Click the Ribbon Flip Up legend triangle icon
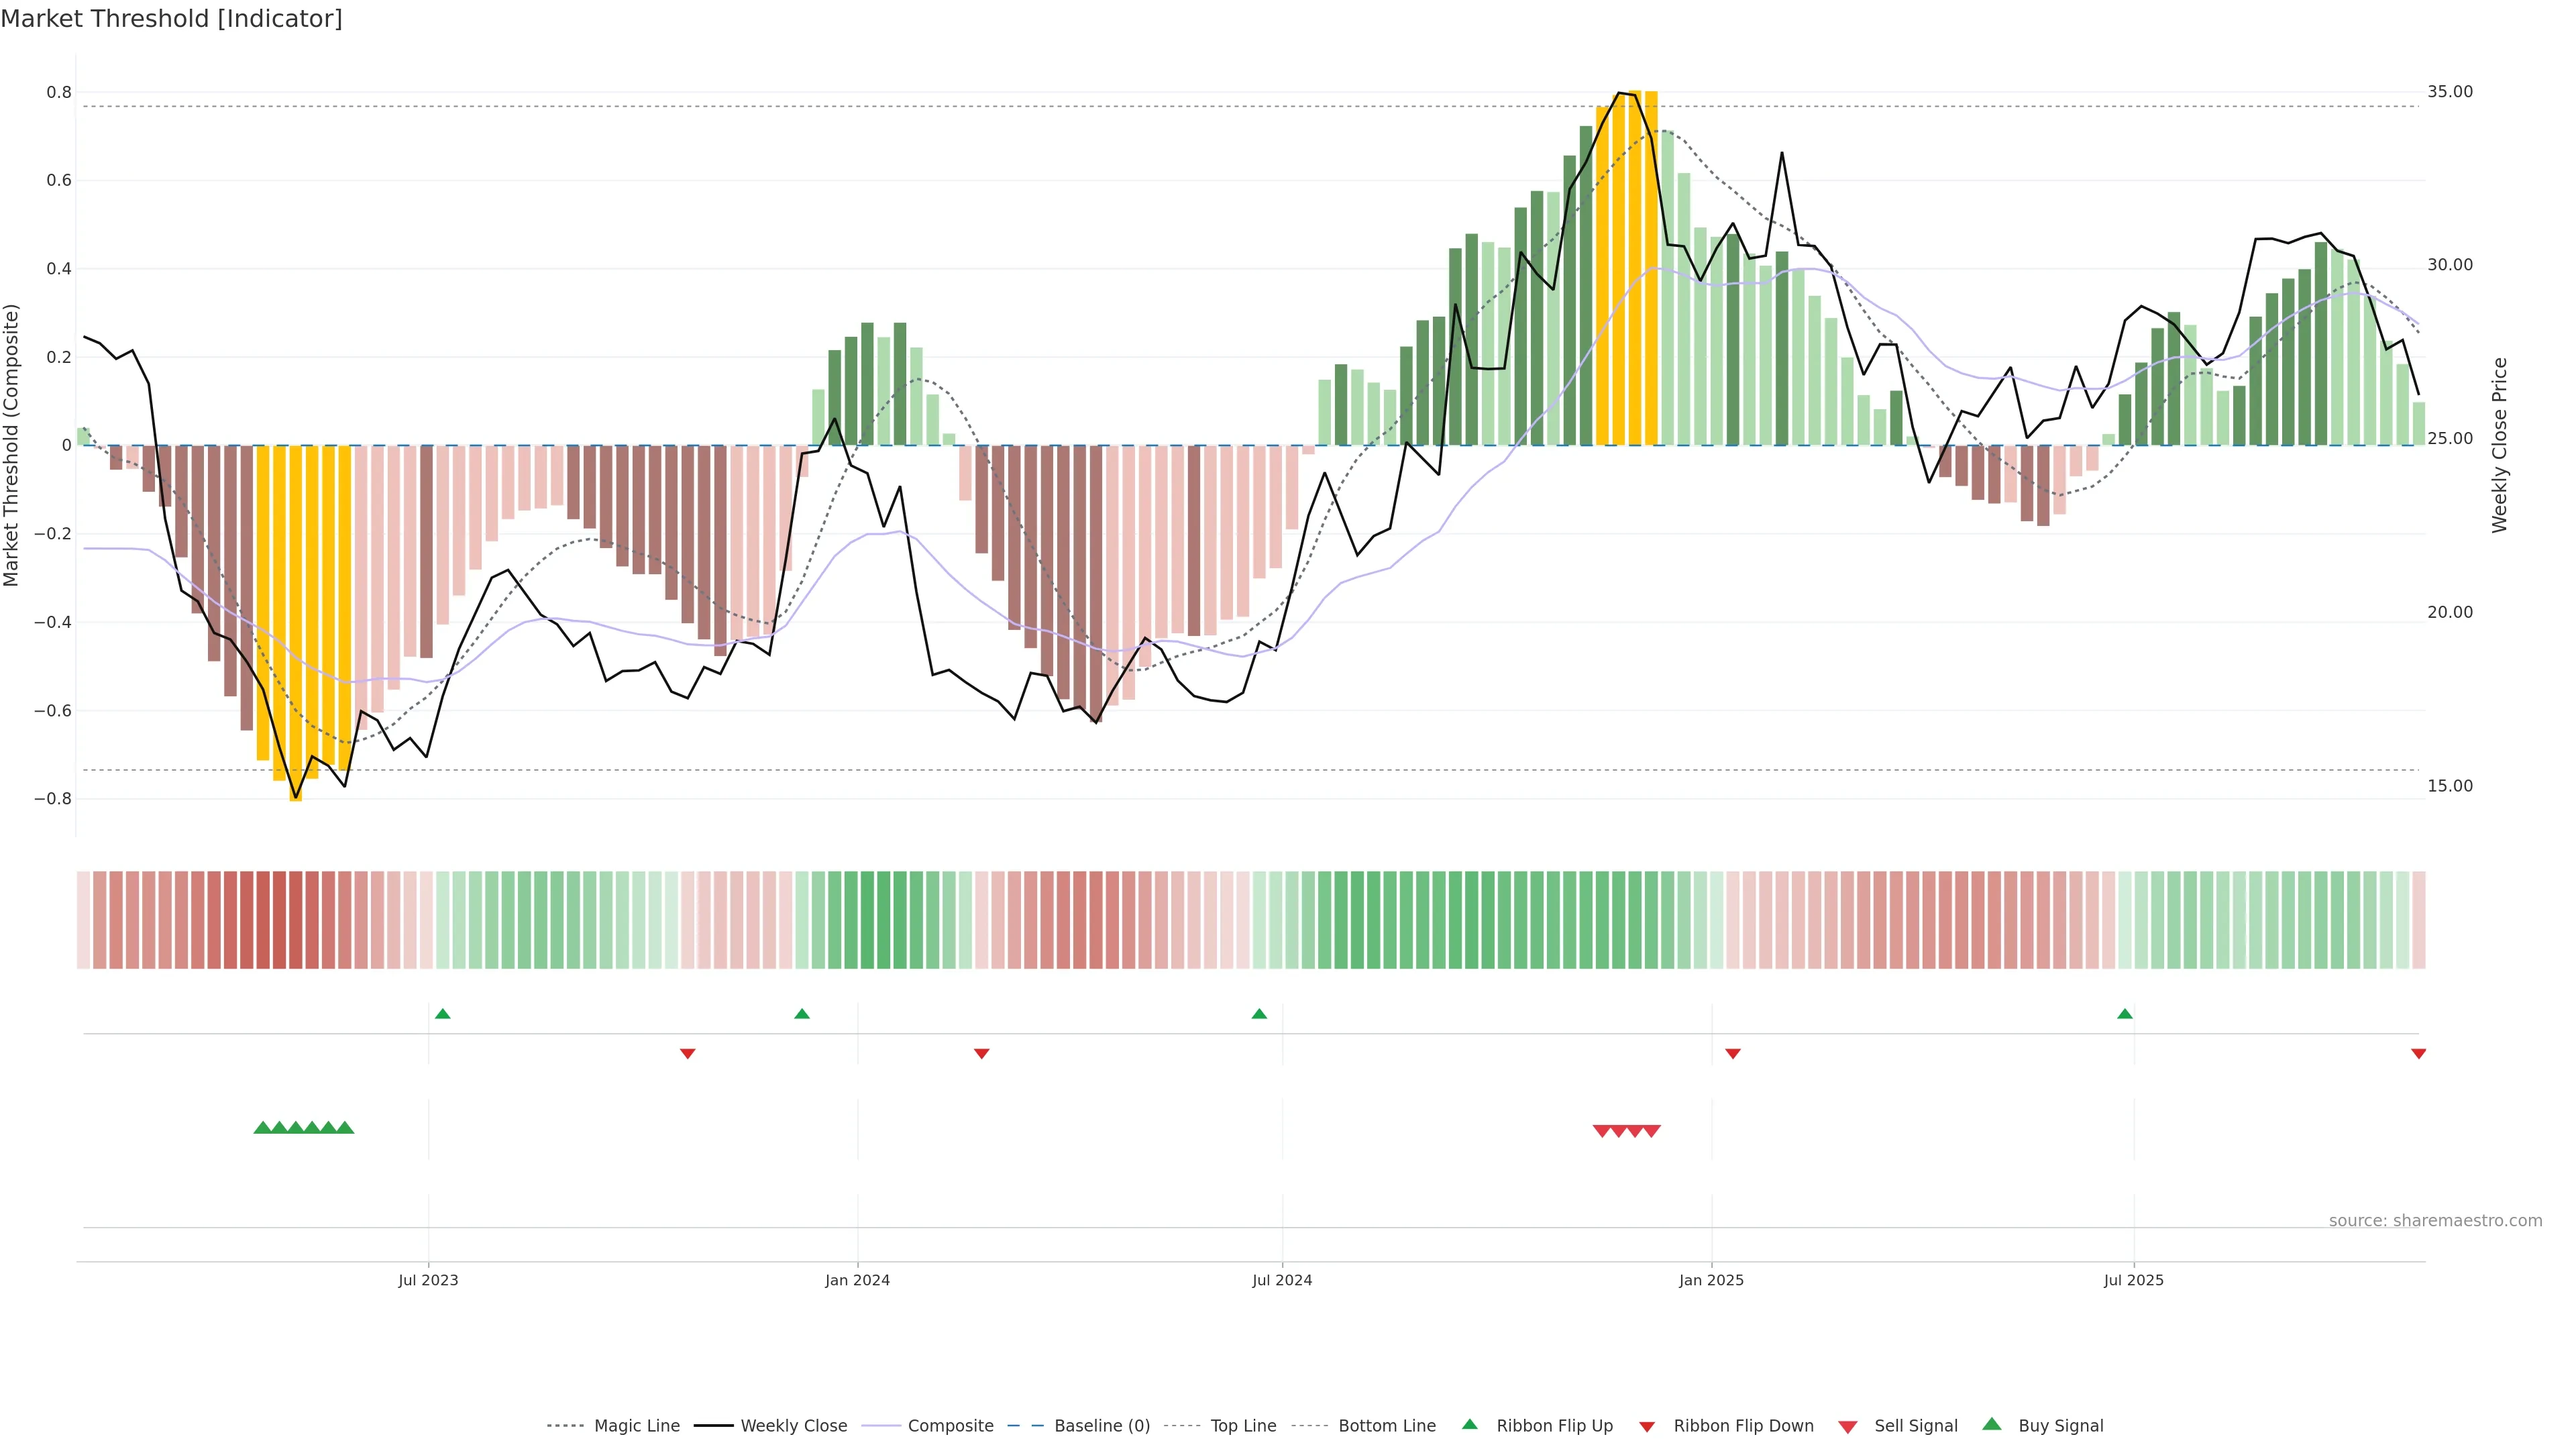Screen dimensions: 2576x1449 1469,1425
